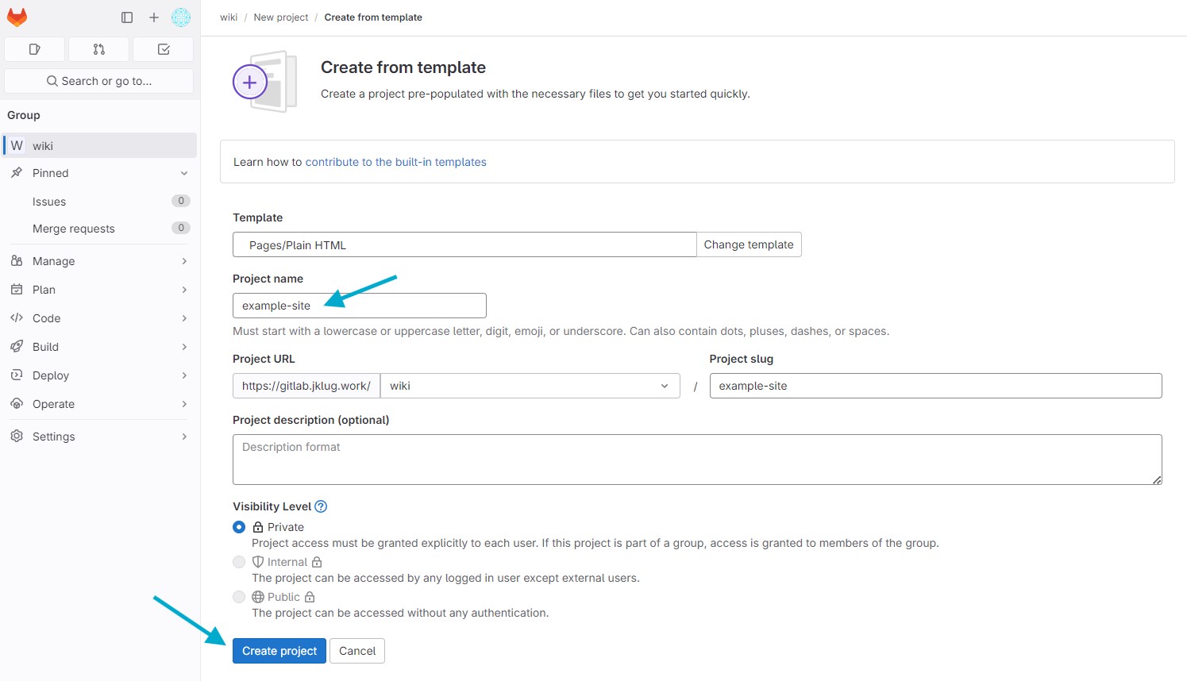This screenshot has height=681, width=1187.
Task: Click the Project description text area
Action: tap(696, 459)
